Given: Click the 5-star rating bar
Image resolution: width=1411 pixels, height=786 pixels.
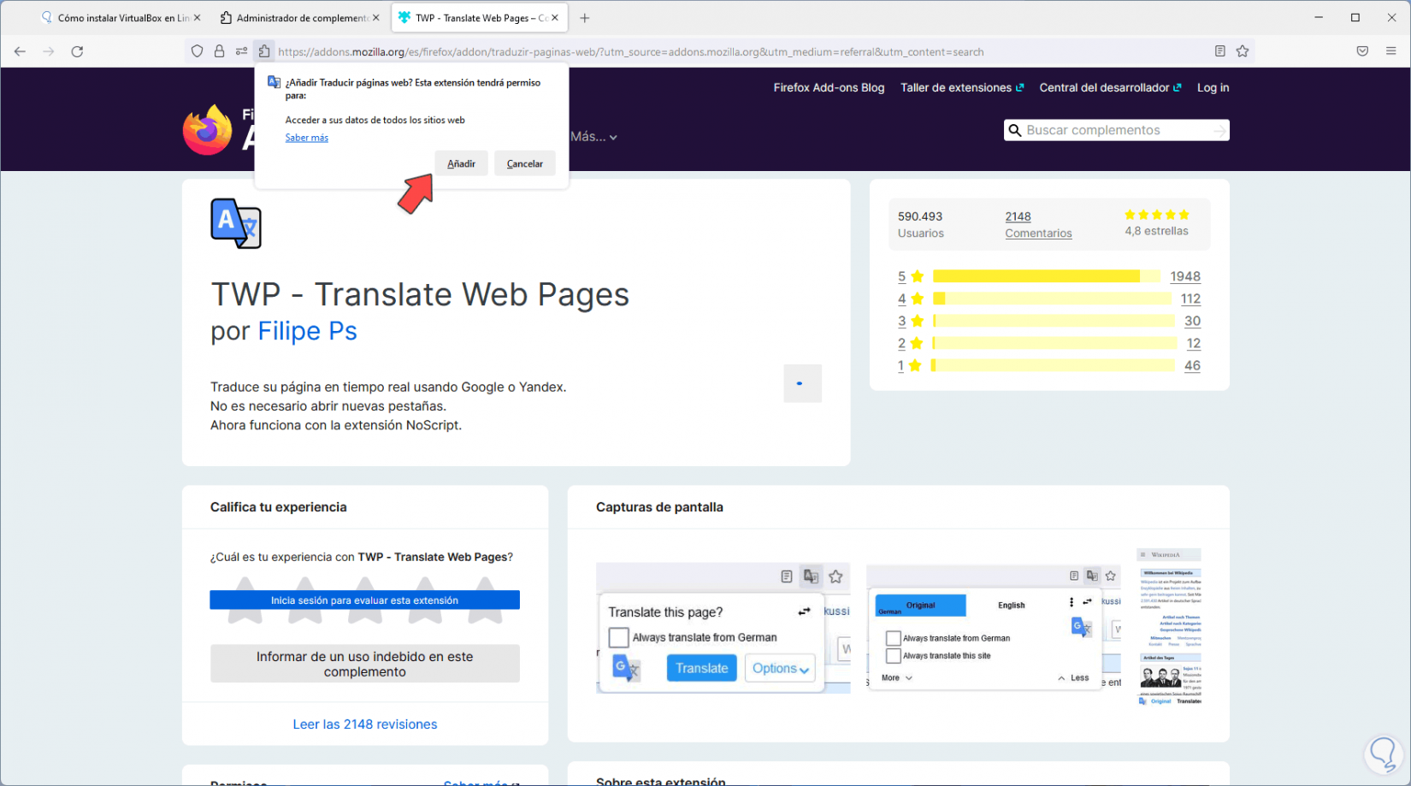Looking at the screenshot, I should pyautogui.click(x=1047, y=276).
